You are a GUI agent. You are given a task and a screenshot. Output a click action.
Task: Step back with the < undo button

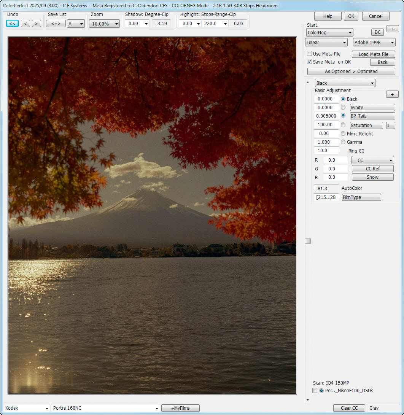tap(25, 24)
